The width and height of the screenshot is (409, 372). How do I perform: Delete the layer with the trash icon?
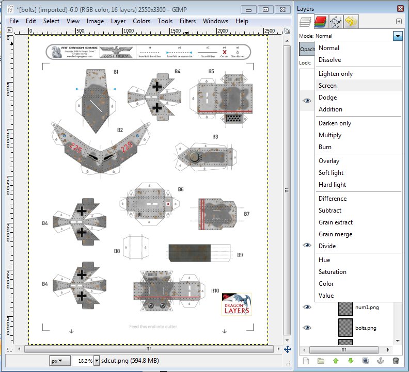pyautogui.click(x=396, y=361)
